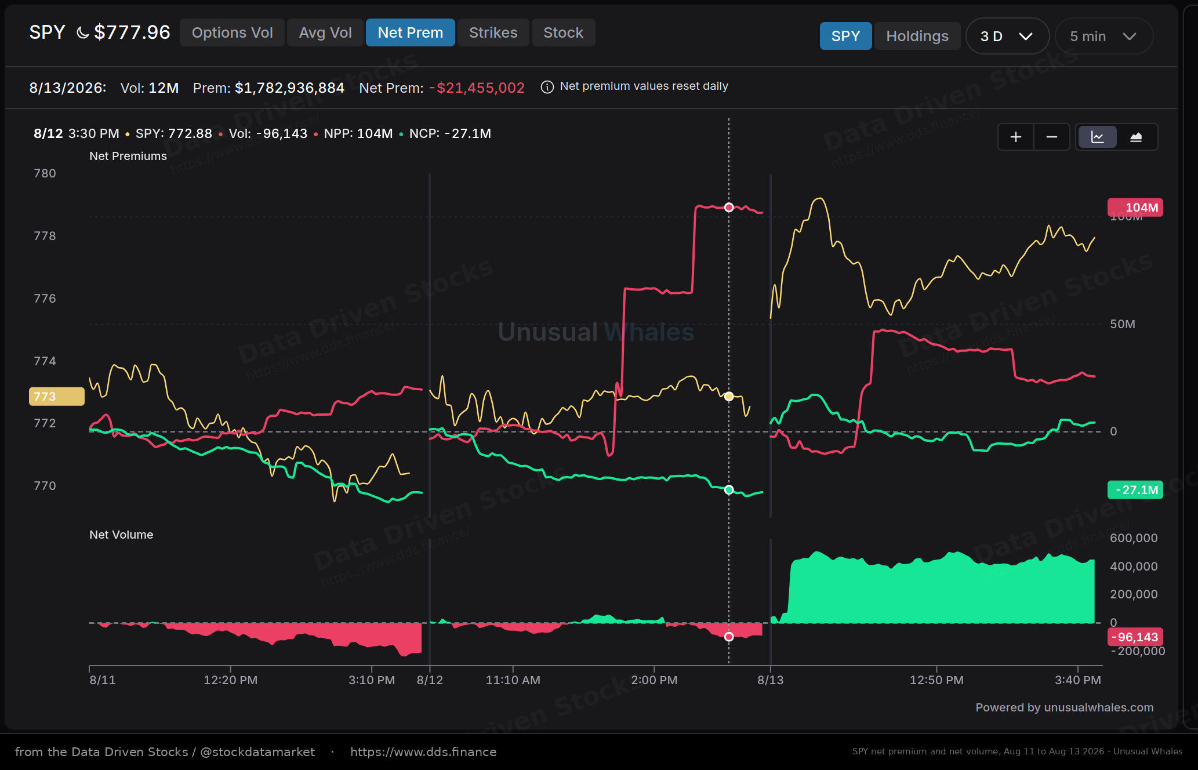The height and width of the screenshot is (770, 1198).
Task: Open the 3 D time range dropdown
Action: click(1007, 36)
